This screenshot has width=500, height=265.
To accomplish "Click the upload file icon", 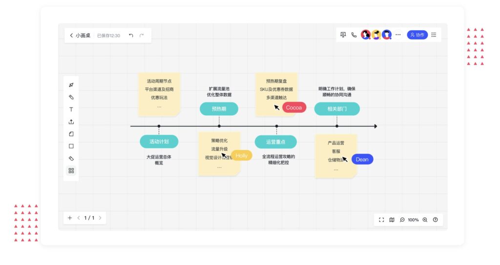I will (x=71, y=122).
